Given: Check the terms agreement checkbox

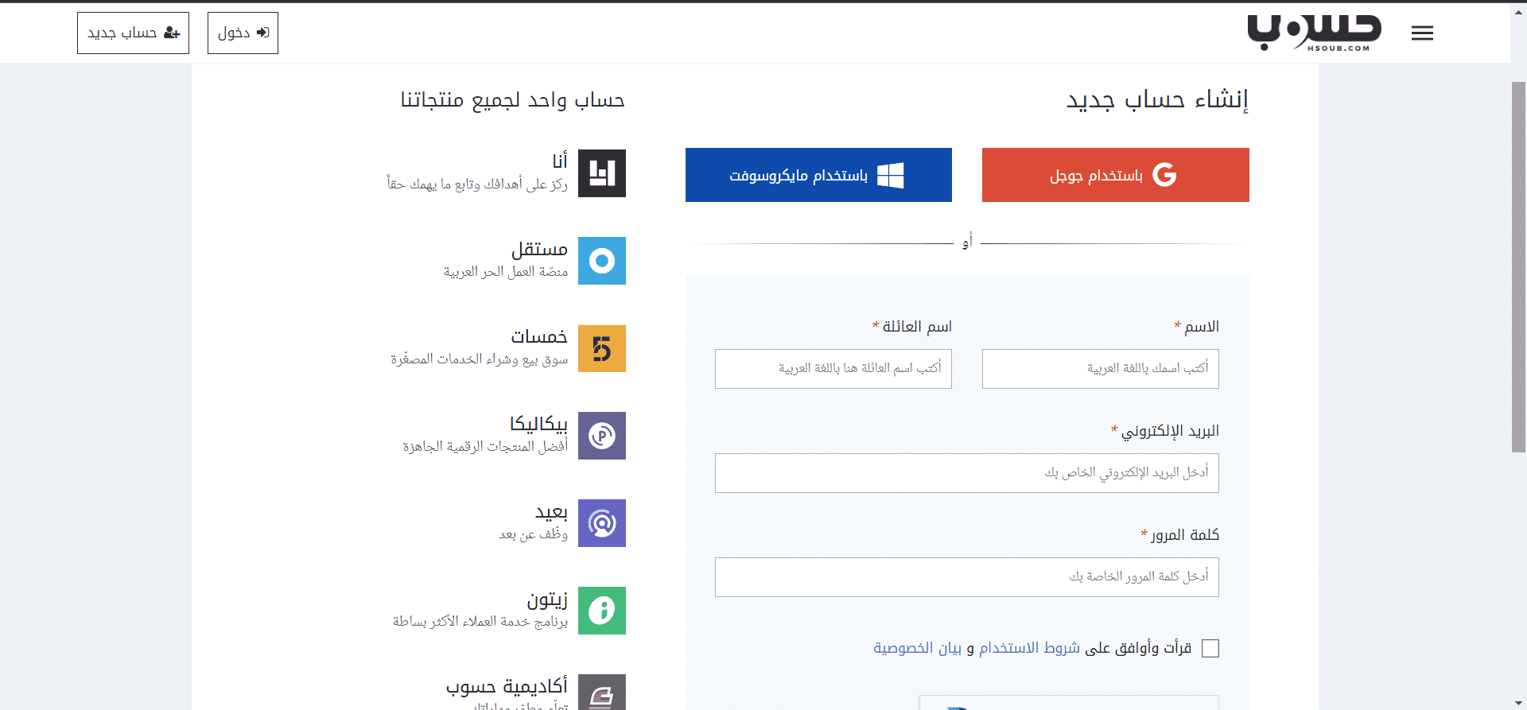Looking at the screenshot, I should [x=1210, y=649].
